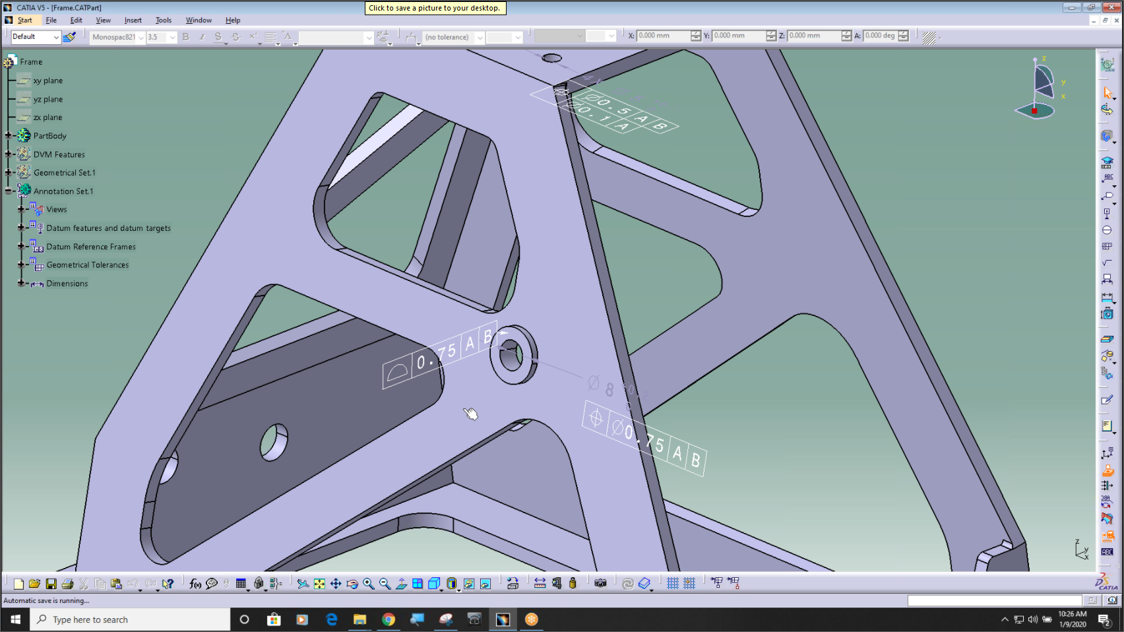Open the (no tolerance) dropdown
The height and width of the screenshot is (632, 1124).
point(481,38)
